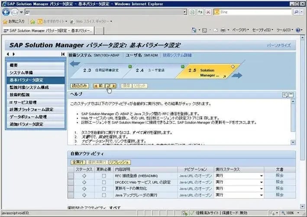This screenshot has height=217, width=307.
Task: Select 技術的監視 in the navigation menu
Action: 36,95
